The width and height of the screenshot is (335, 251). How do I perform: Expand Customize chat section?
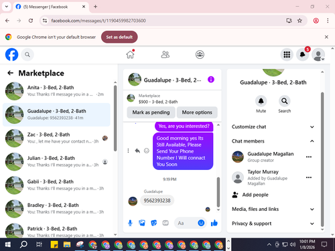click(273, 127)
